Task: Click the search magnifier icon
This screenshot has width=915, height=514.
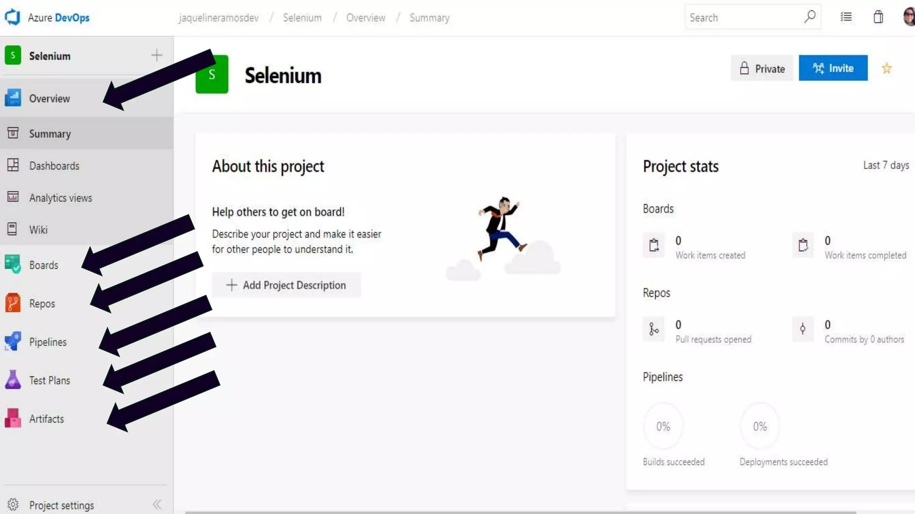Action: pos(809,17)
